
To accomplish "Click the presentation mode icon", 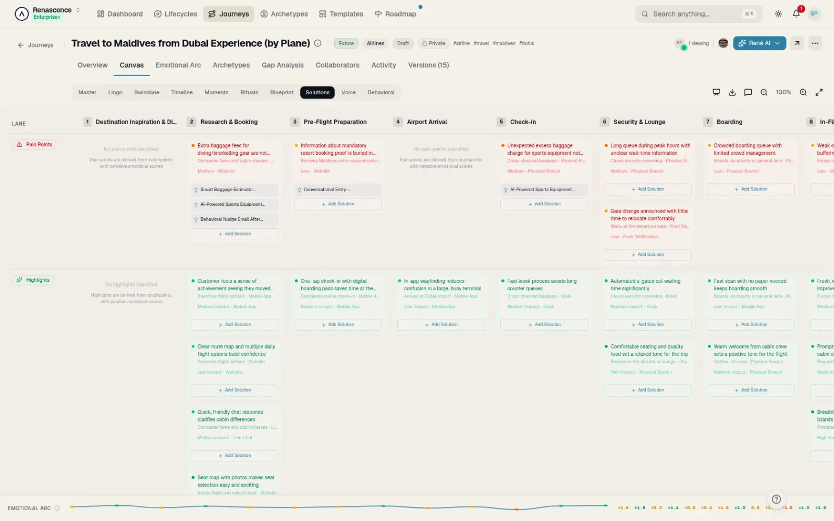I will [716, 92].
